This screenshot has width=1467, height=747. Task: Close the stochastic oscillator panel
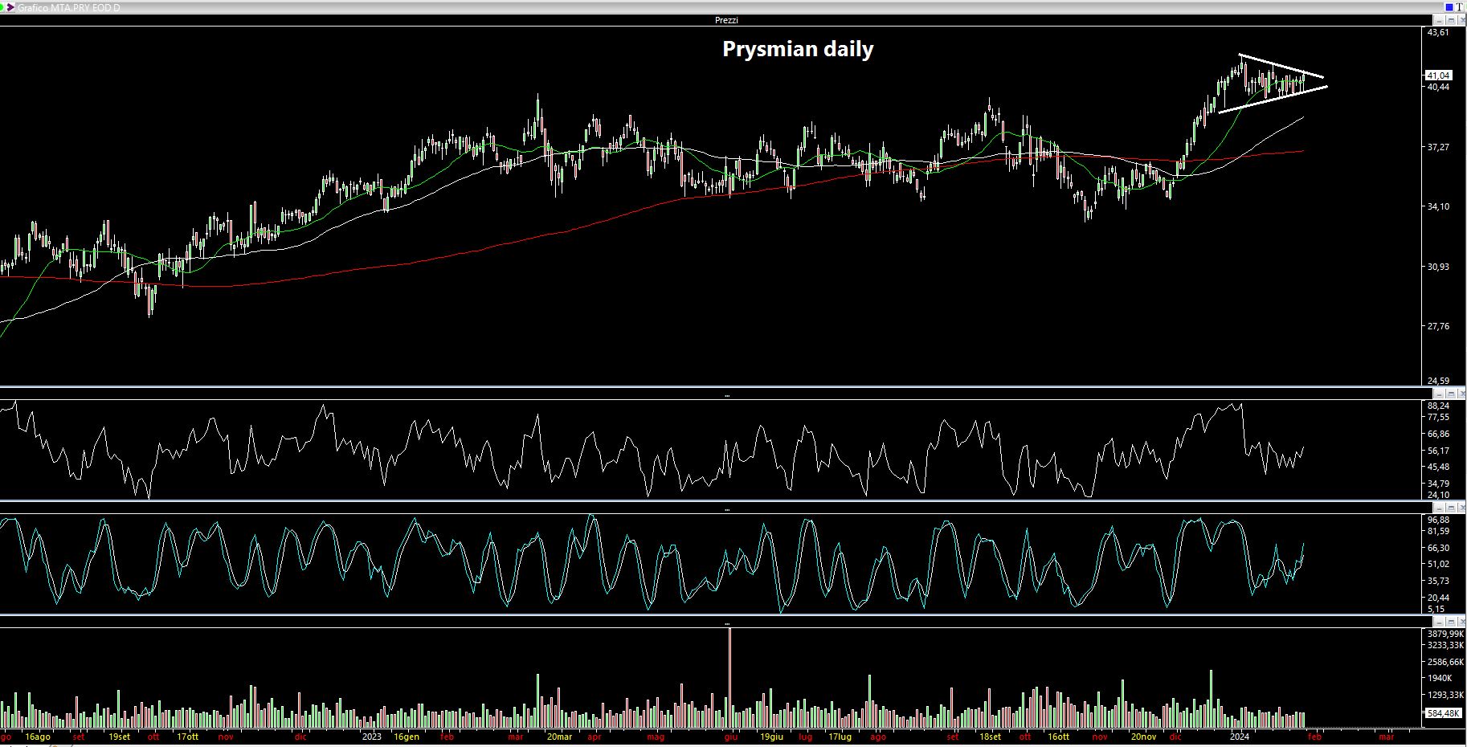(1461, 508)
